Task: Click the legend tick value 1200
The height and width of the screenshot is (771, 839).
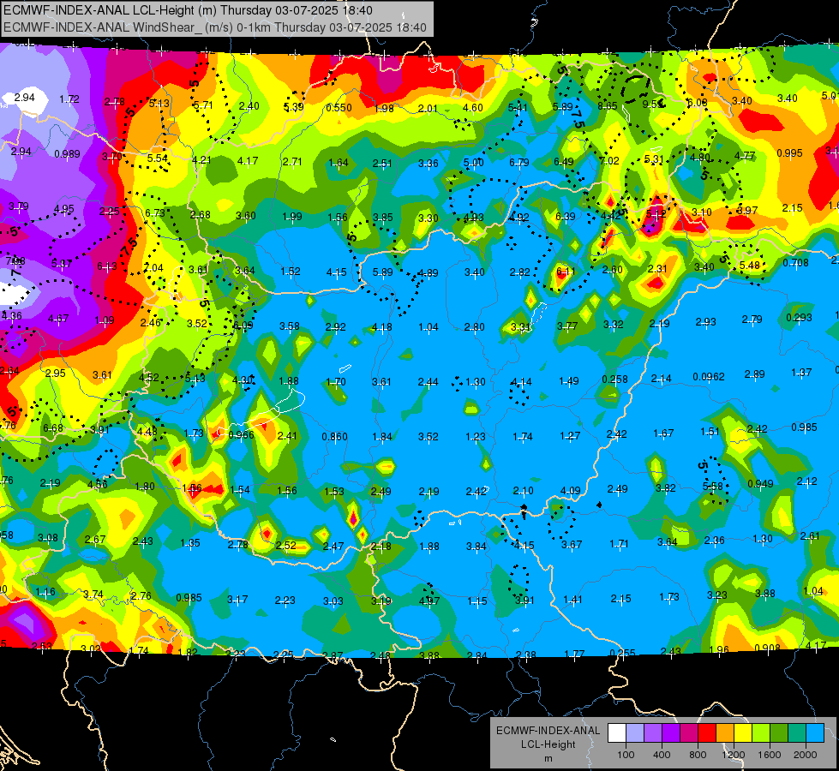Action: click(734, 755)
